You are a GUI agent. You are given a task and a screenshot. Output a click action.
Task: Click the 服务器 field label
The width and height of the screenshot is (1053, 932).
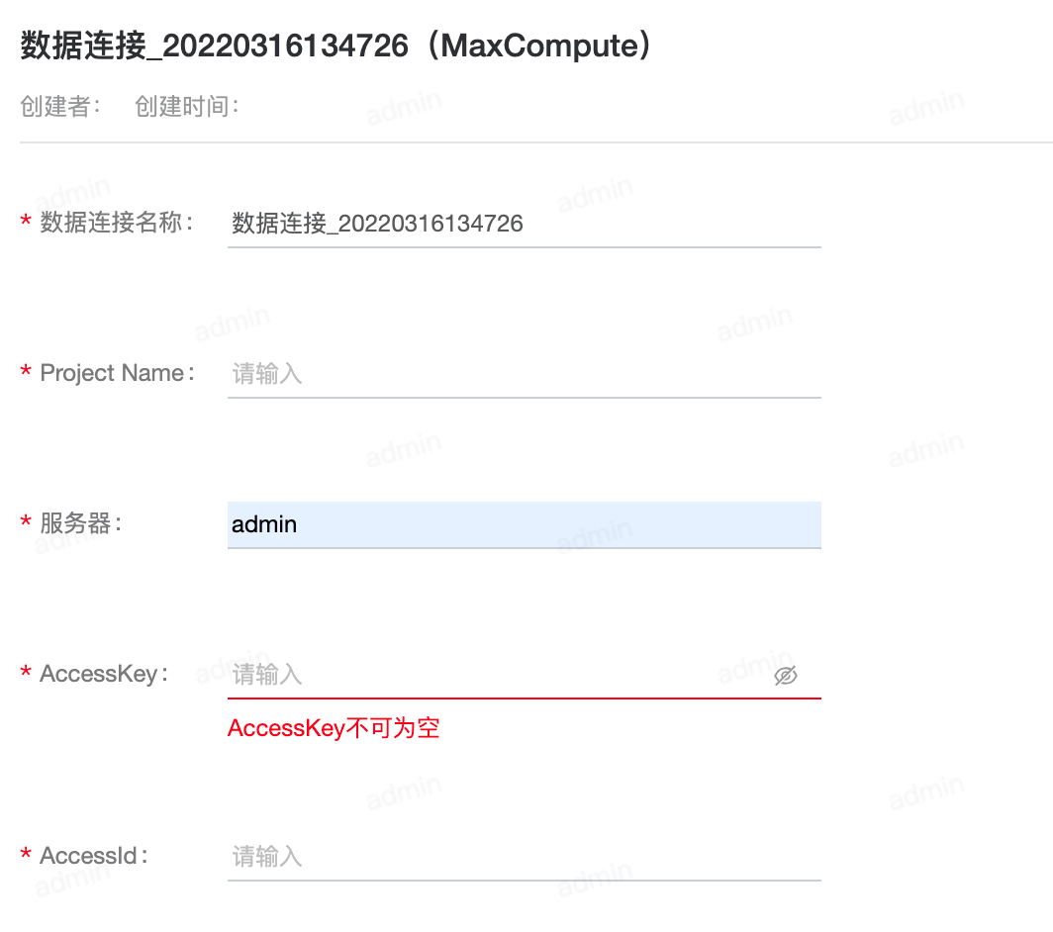click(80, 523)
